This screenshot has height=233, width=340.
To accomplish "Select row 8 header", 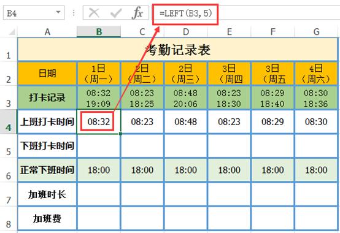I will tap(9, 218).
